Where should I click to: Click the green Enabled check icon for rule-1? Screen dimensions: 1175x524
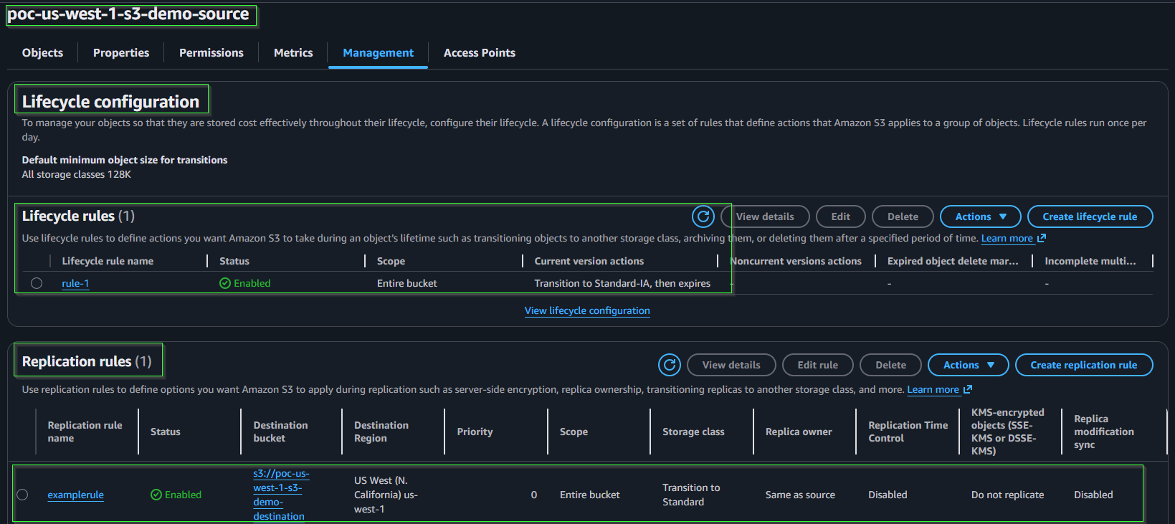225,283
